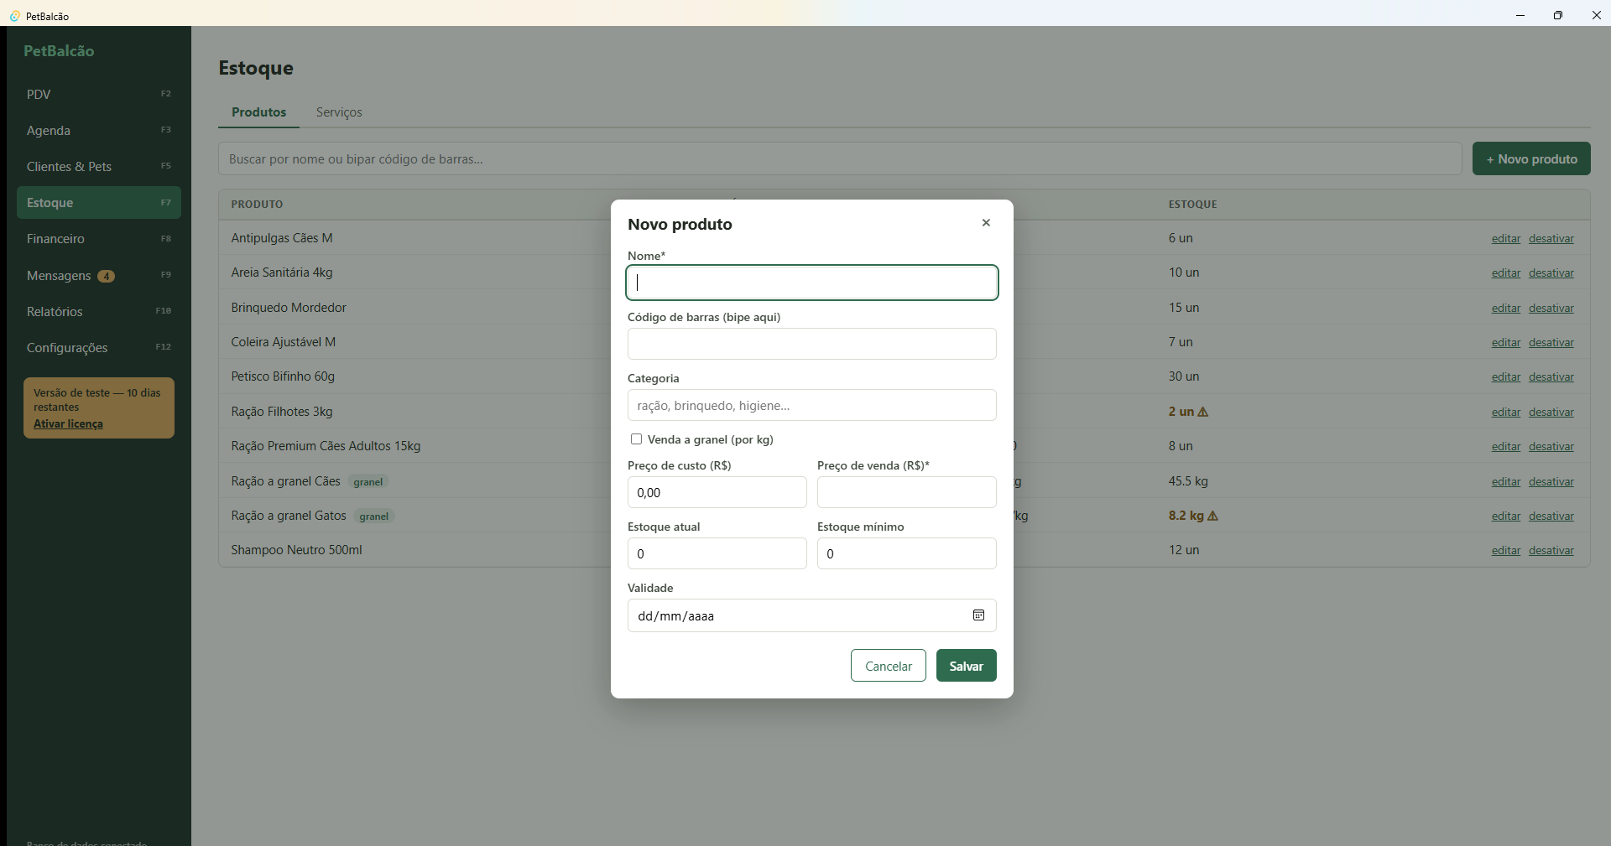Image resolution: width=1611 pixels, height=846 pixels.
Task: Edit Ração Premium Cães Adultos 15kg
Action: 1506,446
